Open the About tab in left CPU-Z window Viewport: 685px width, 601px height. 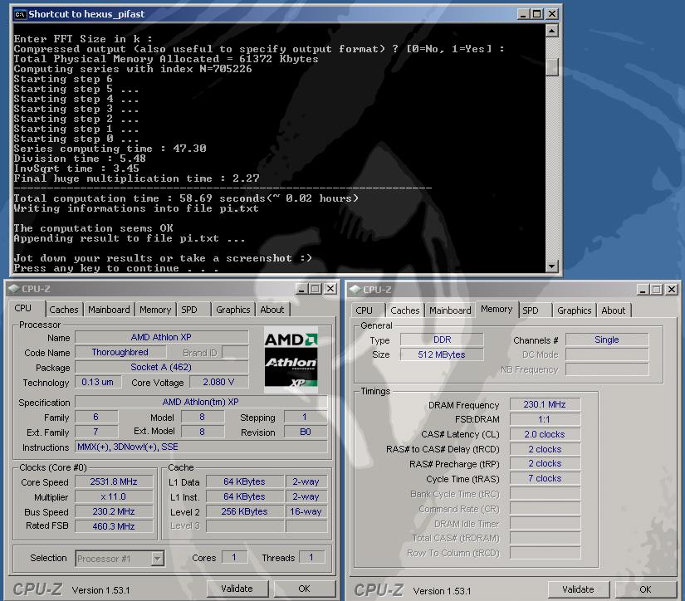point(272,310)
